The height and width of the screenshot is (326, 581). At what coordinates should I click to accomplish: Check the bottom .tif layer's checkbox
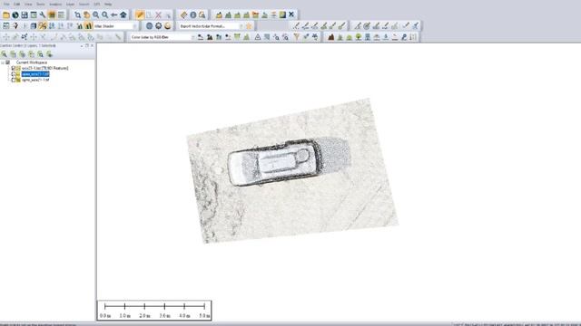(14, 80)
